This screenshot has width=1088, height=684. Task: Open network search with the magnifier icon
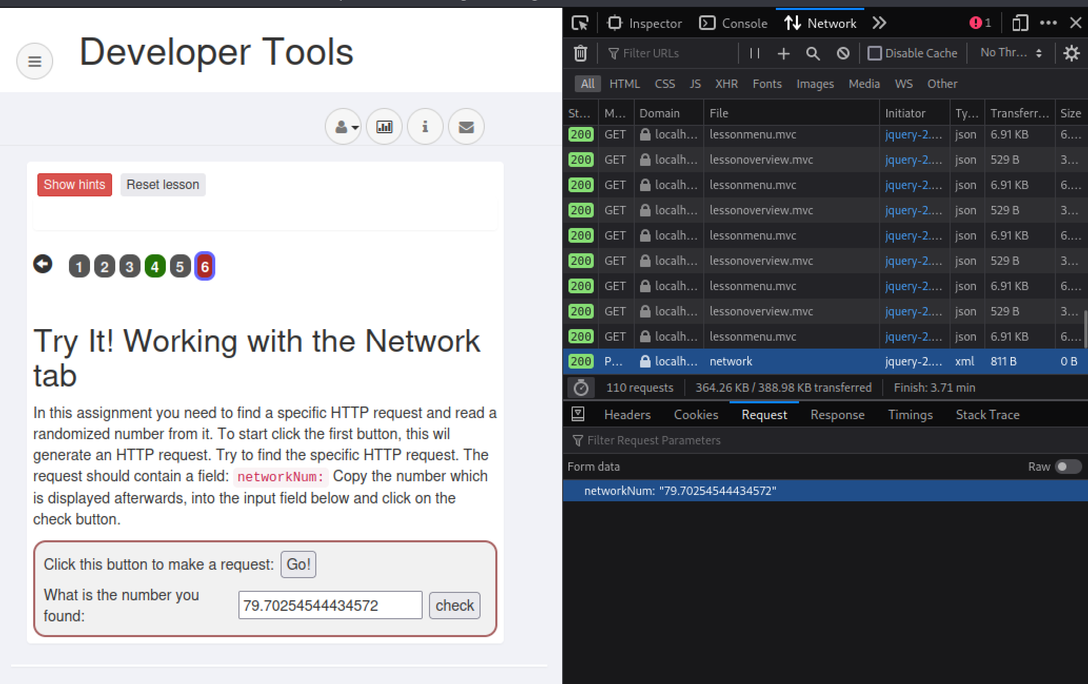click(x=813, y=53)
